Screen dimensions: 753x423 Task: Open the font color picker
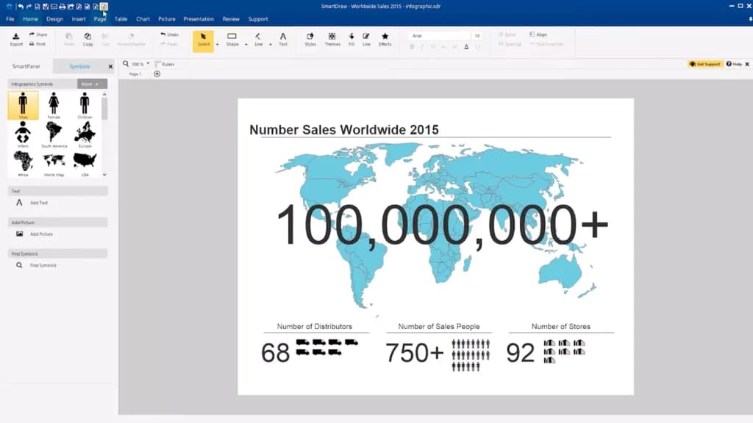(x=465, y=46)
